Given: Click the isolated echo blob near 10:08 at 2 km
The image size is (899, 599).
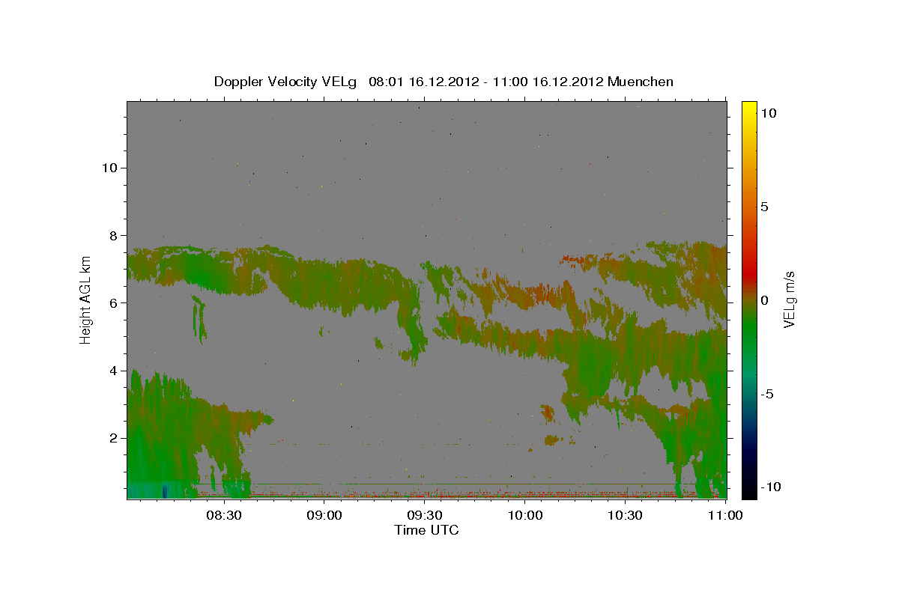Looking at the screenshot, I should click(x=552, y=440).
